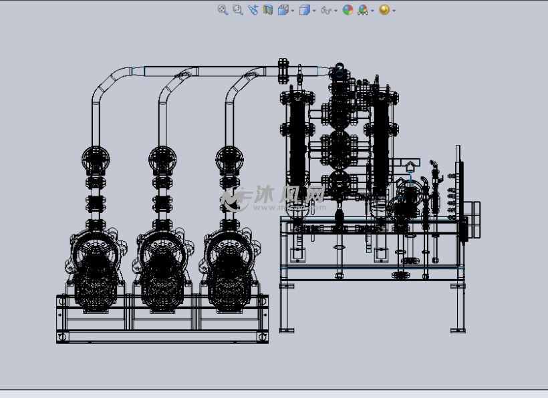Click the Apply Scene icon
Viewport: 548px width, 398px height.
pos(362,10)
